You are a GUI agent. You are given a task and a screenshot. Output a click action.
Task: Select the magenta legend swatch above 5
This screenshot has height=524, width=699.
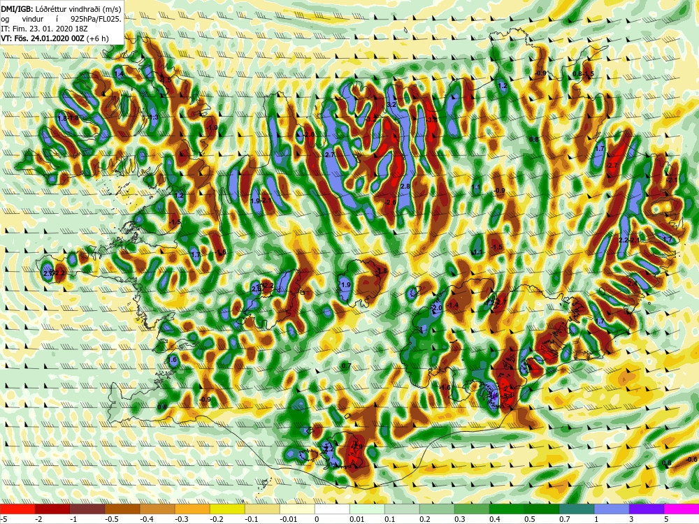(x=682, y=509)
